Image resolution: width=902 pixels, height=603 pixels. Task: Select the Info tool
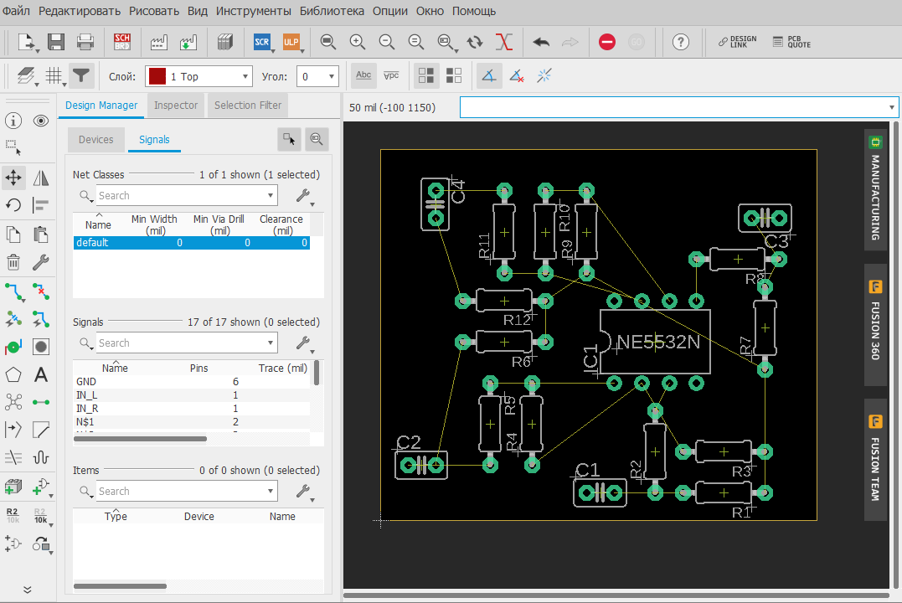click(x=13, y=121)
